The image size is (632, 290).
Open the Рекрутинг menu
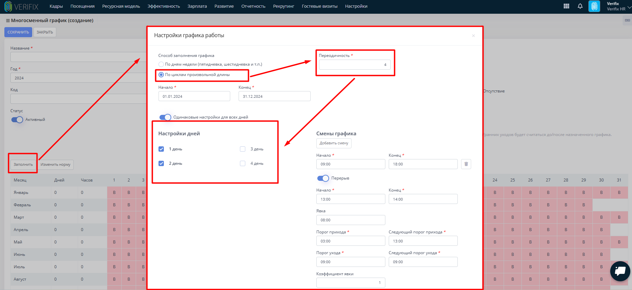point(283,6)
